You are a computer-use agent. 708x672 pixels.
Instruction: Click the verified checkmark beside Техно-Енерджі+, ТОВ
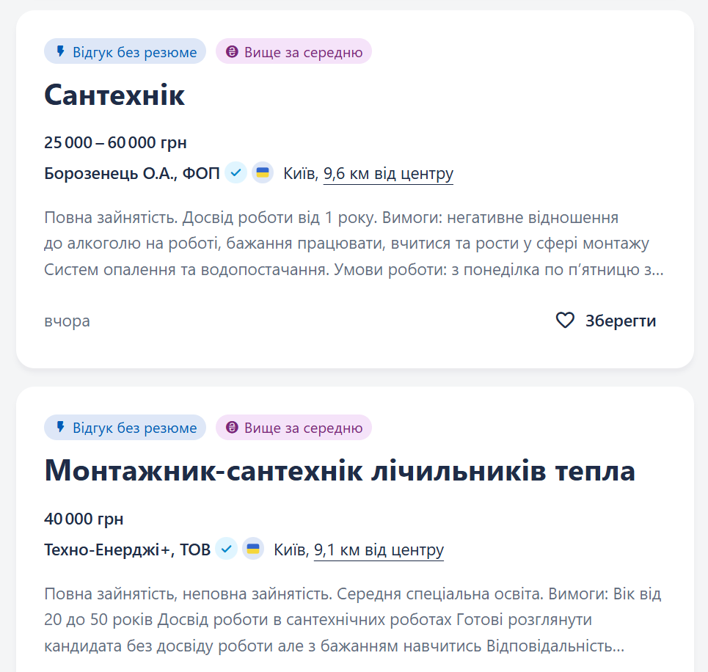227,548
